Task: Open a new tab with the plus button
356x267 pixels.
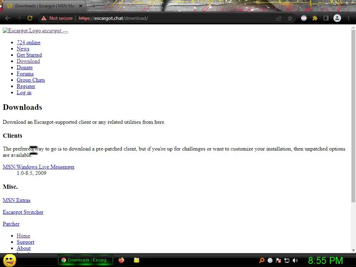Action: coord(94,6)
